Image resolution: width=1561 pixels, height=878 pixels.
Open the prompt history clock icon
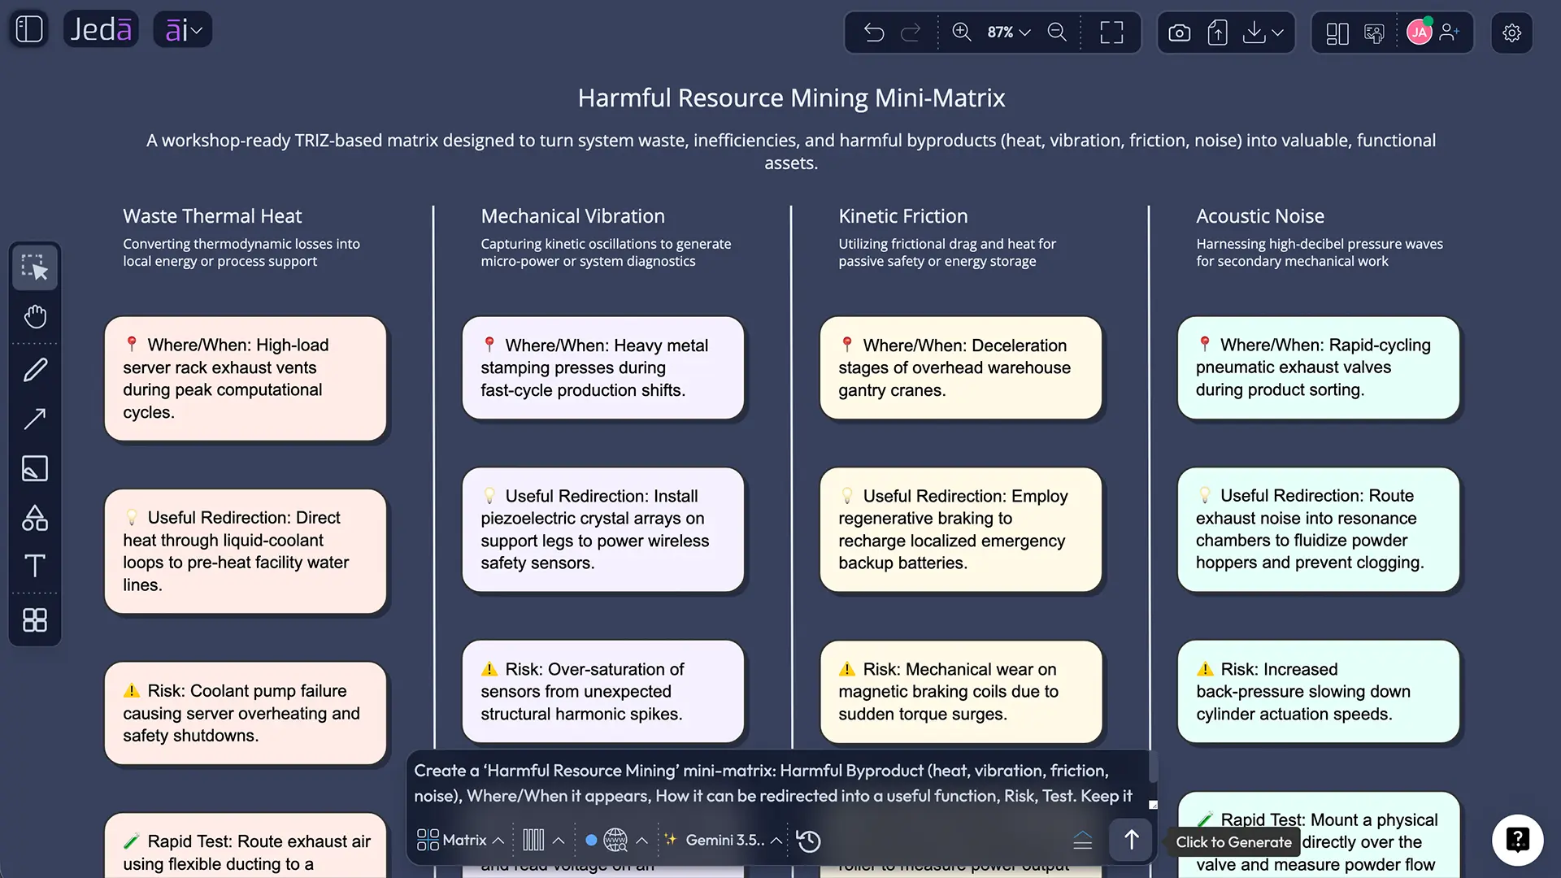808,841
